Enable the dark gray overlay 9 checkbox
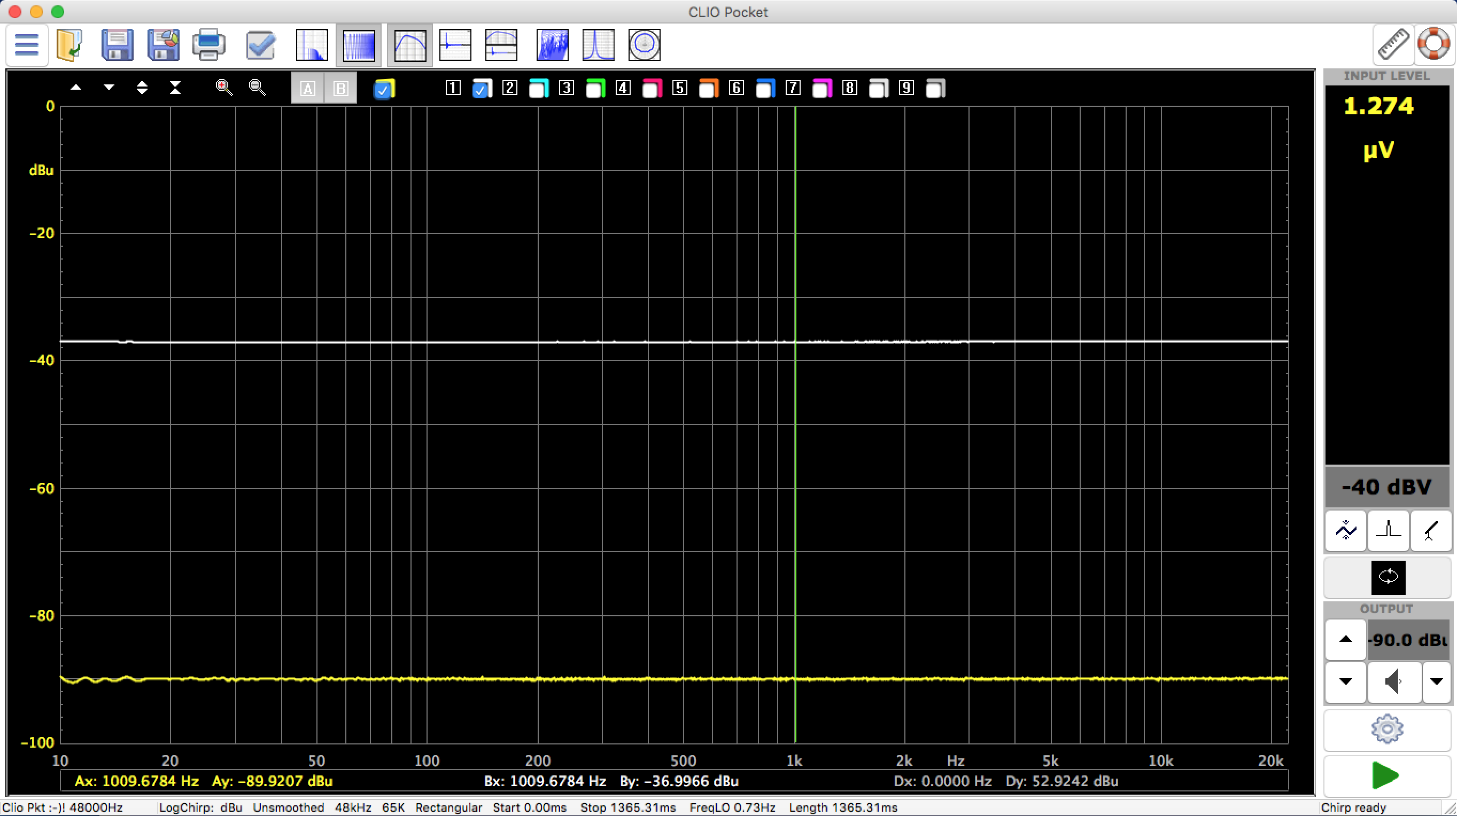1457x816 pixels. 935,89
